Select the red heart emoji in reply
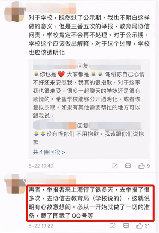The height and width of the screenshot is (233, 159). point(61,74)
